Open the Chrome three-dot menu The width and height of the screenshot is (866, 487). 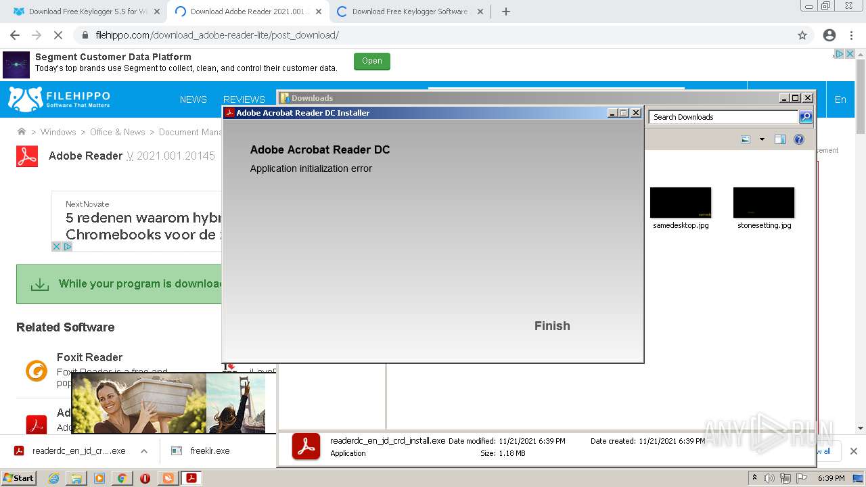(x=851, y=35)
